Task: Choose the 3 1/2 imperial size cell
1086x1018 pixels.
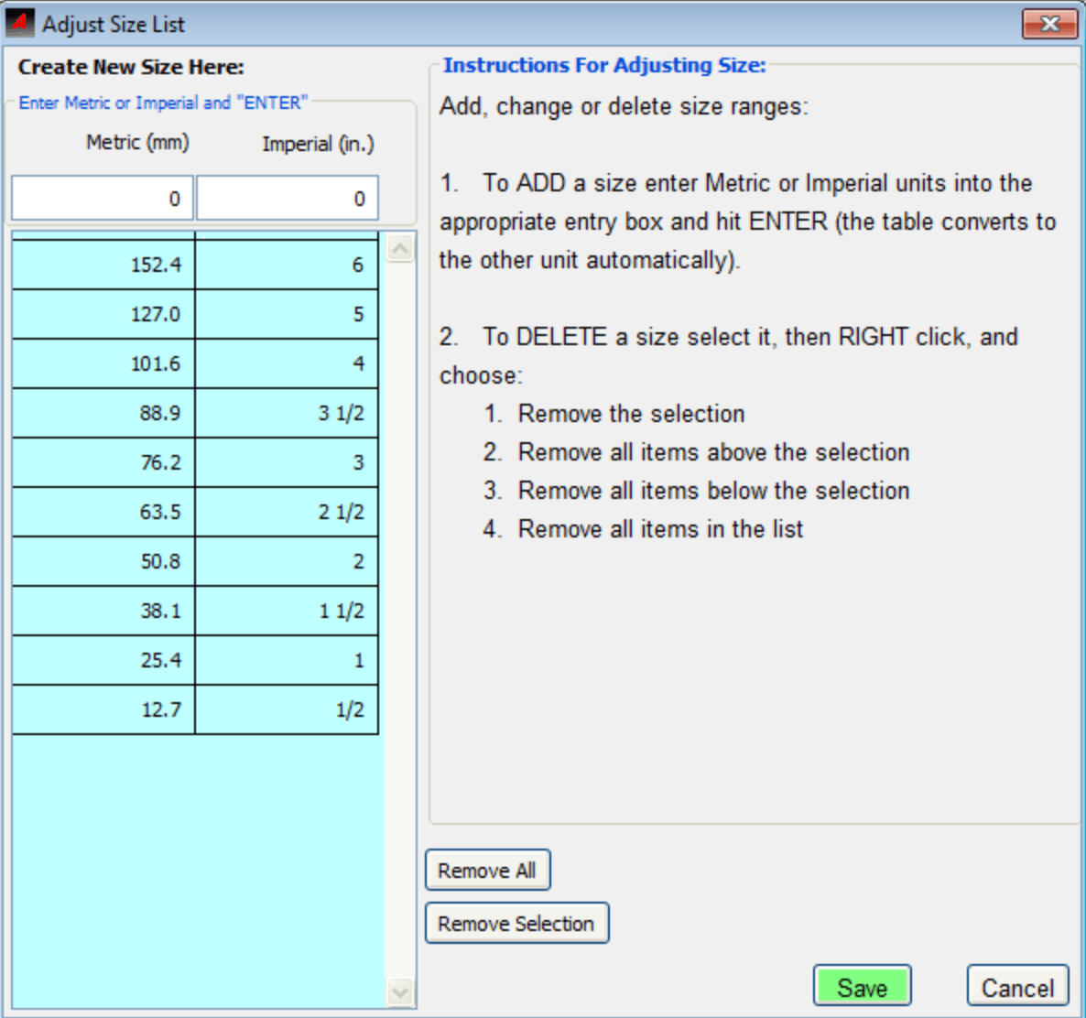Action: 287,413
